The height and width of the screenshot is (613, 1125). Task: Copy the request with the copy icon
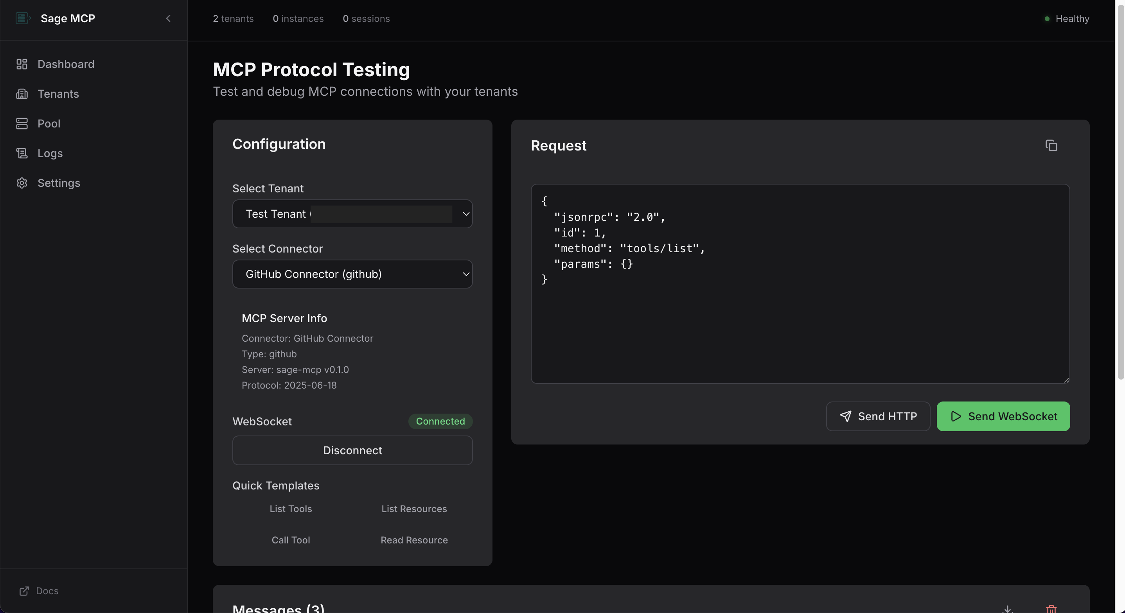(1051, 145)
